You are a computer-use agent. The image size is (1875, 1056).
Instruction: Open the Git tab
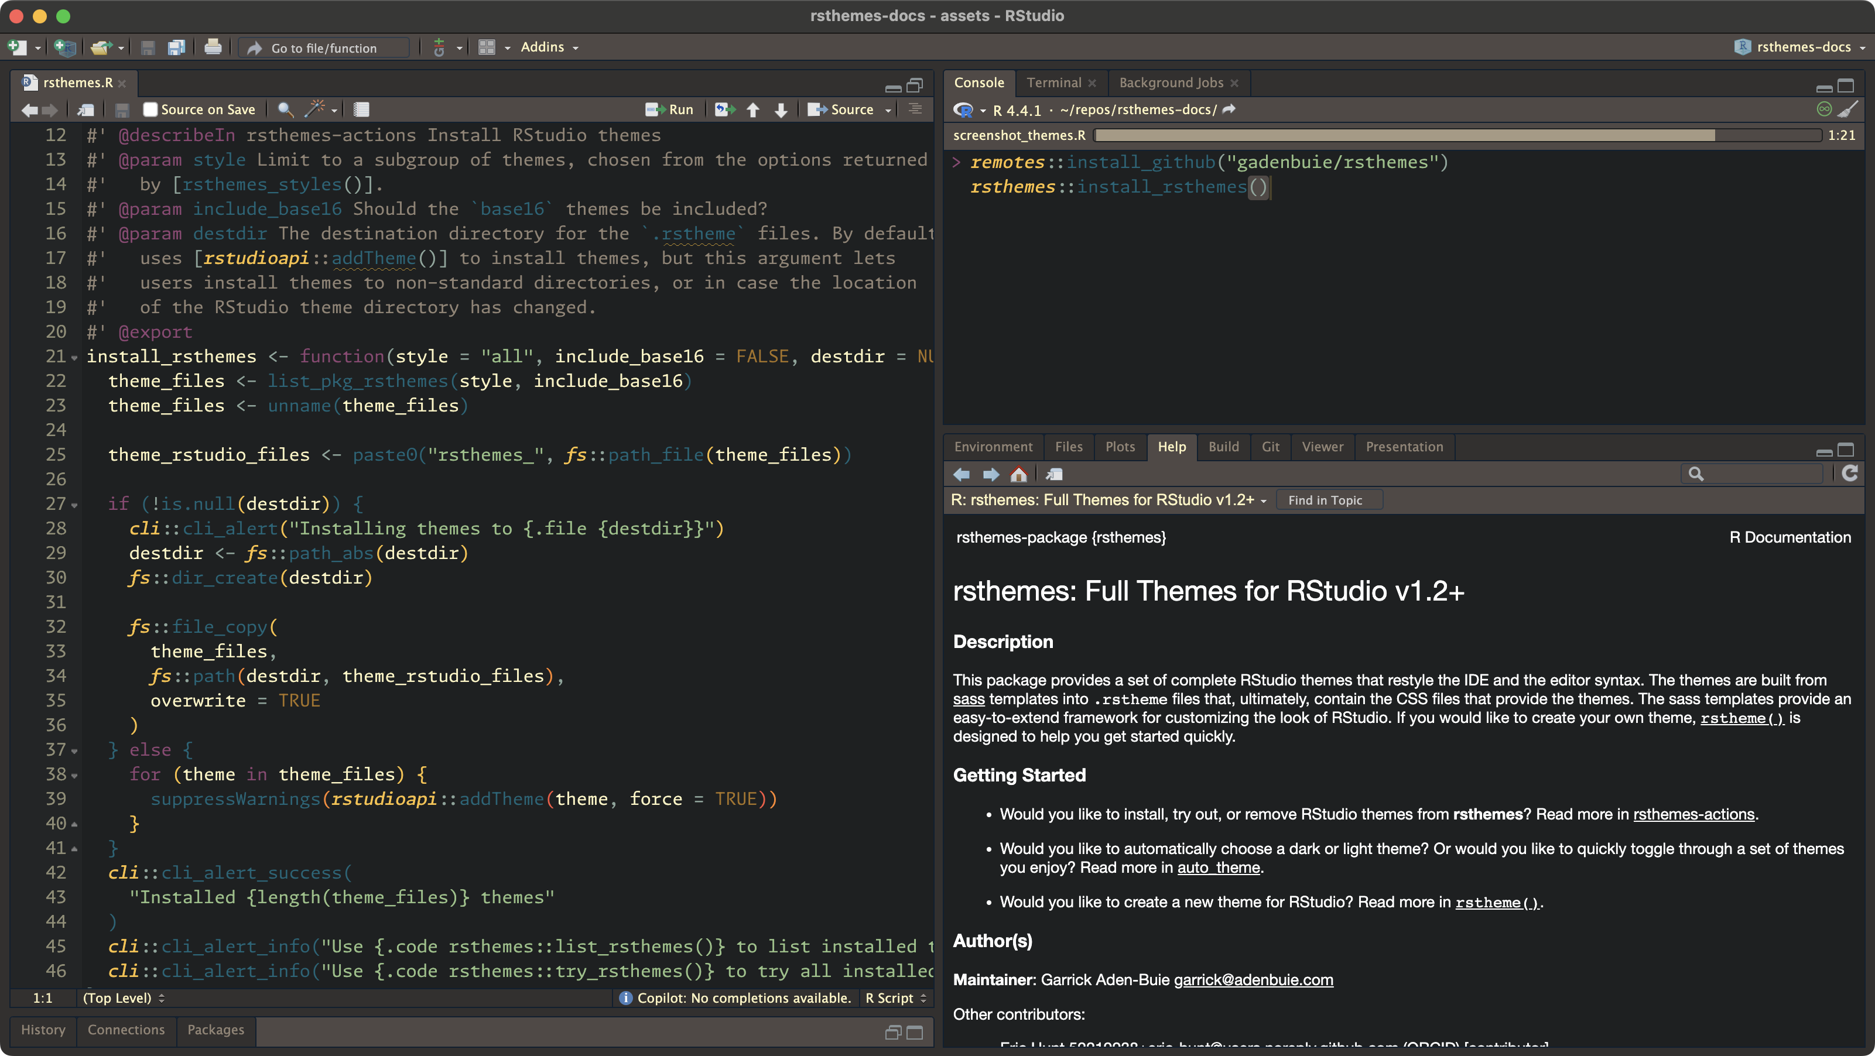tap(1270, 447)
